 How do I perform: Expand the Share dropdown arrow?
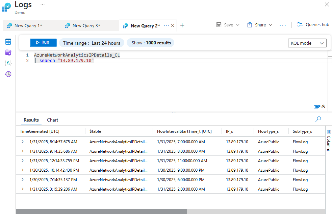coord(270,25)
